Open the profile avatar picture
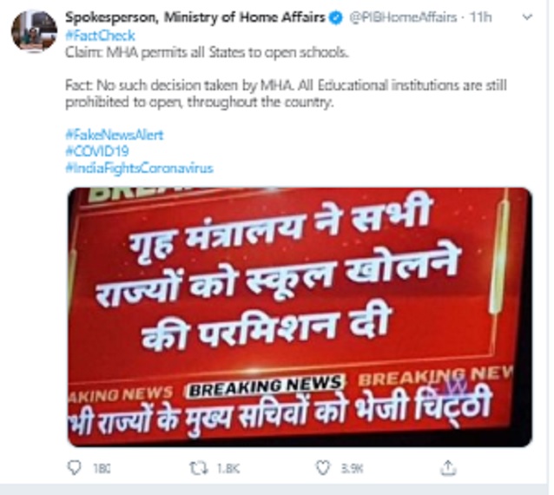This screenshot has height=495, width=554. point(34,31)
